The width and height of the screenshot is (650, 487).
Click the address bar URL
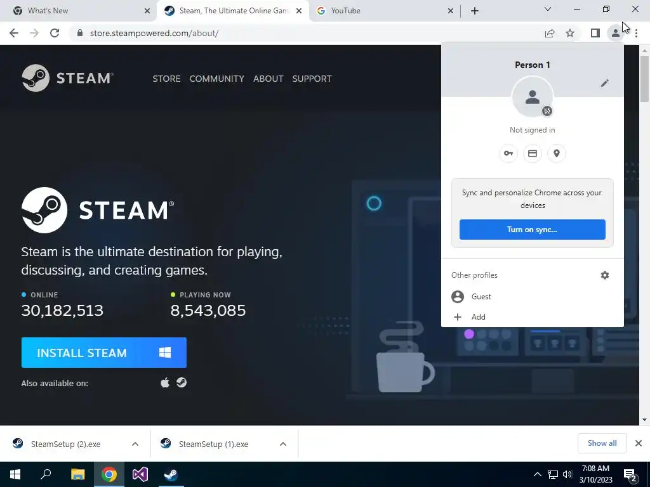(154, 33)
